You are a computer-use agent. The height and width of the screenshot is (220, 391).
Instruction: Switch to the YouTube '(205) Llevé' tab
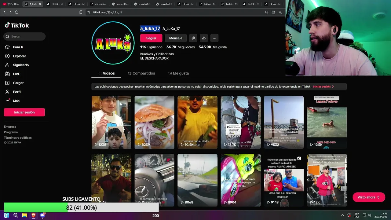(11, 4)
